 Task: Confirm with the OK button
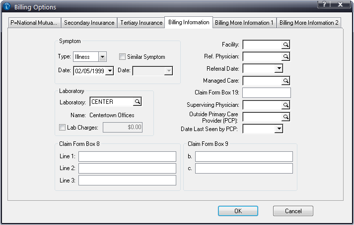click(x=238, y=211)
